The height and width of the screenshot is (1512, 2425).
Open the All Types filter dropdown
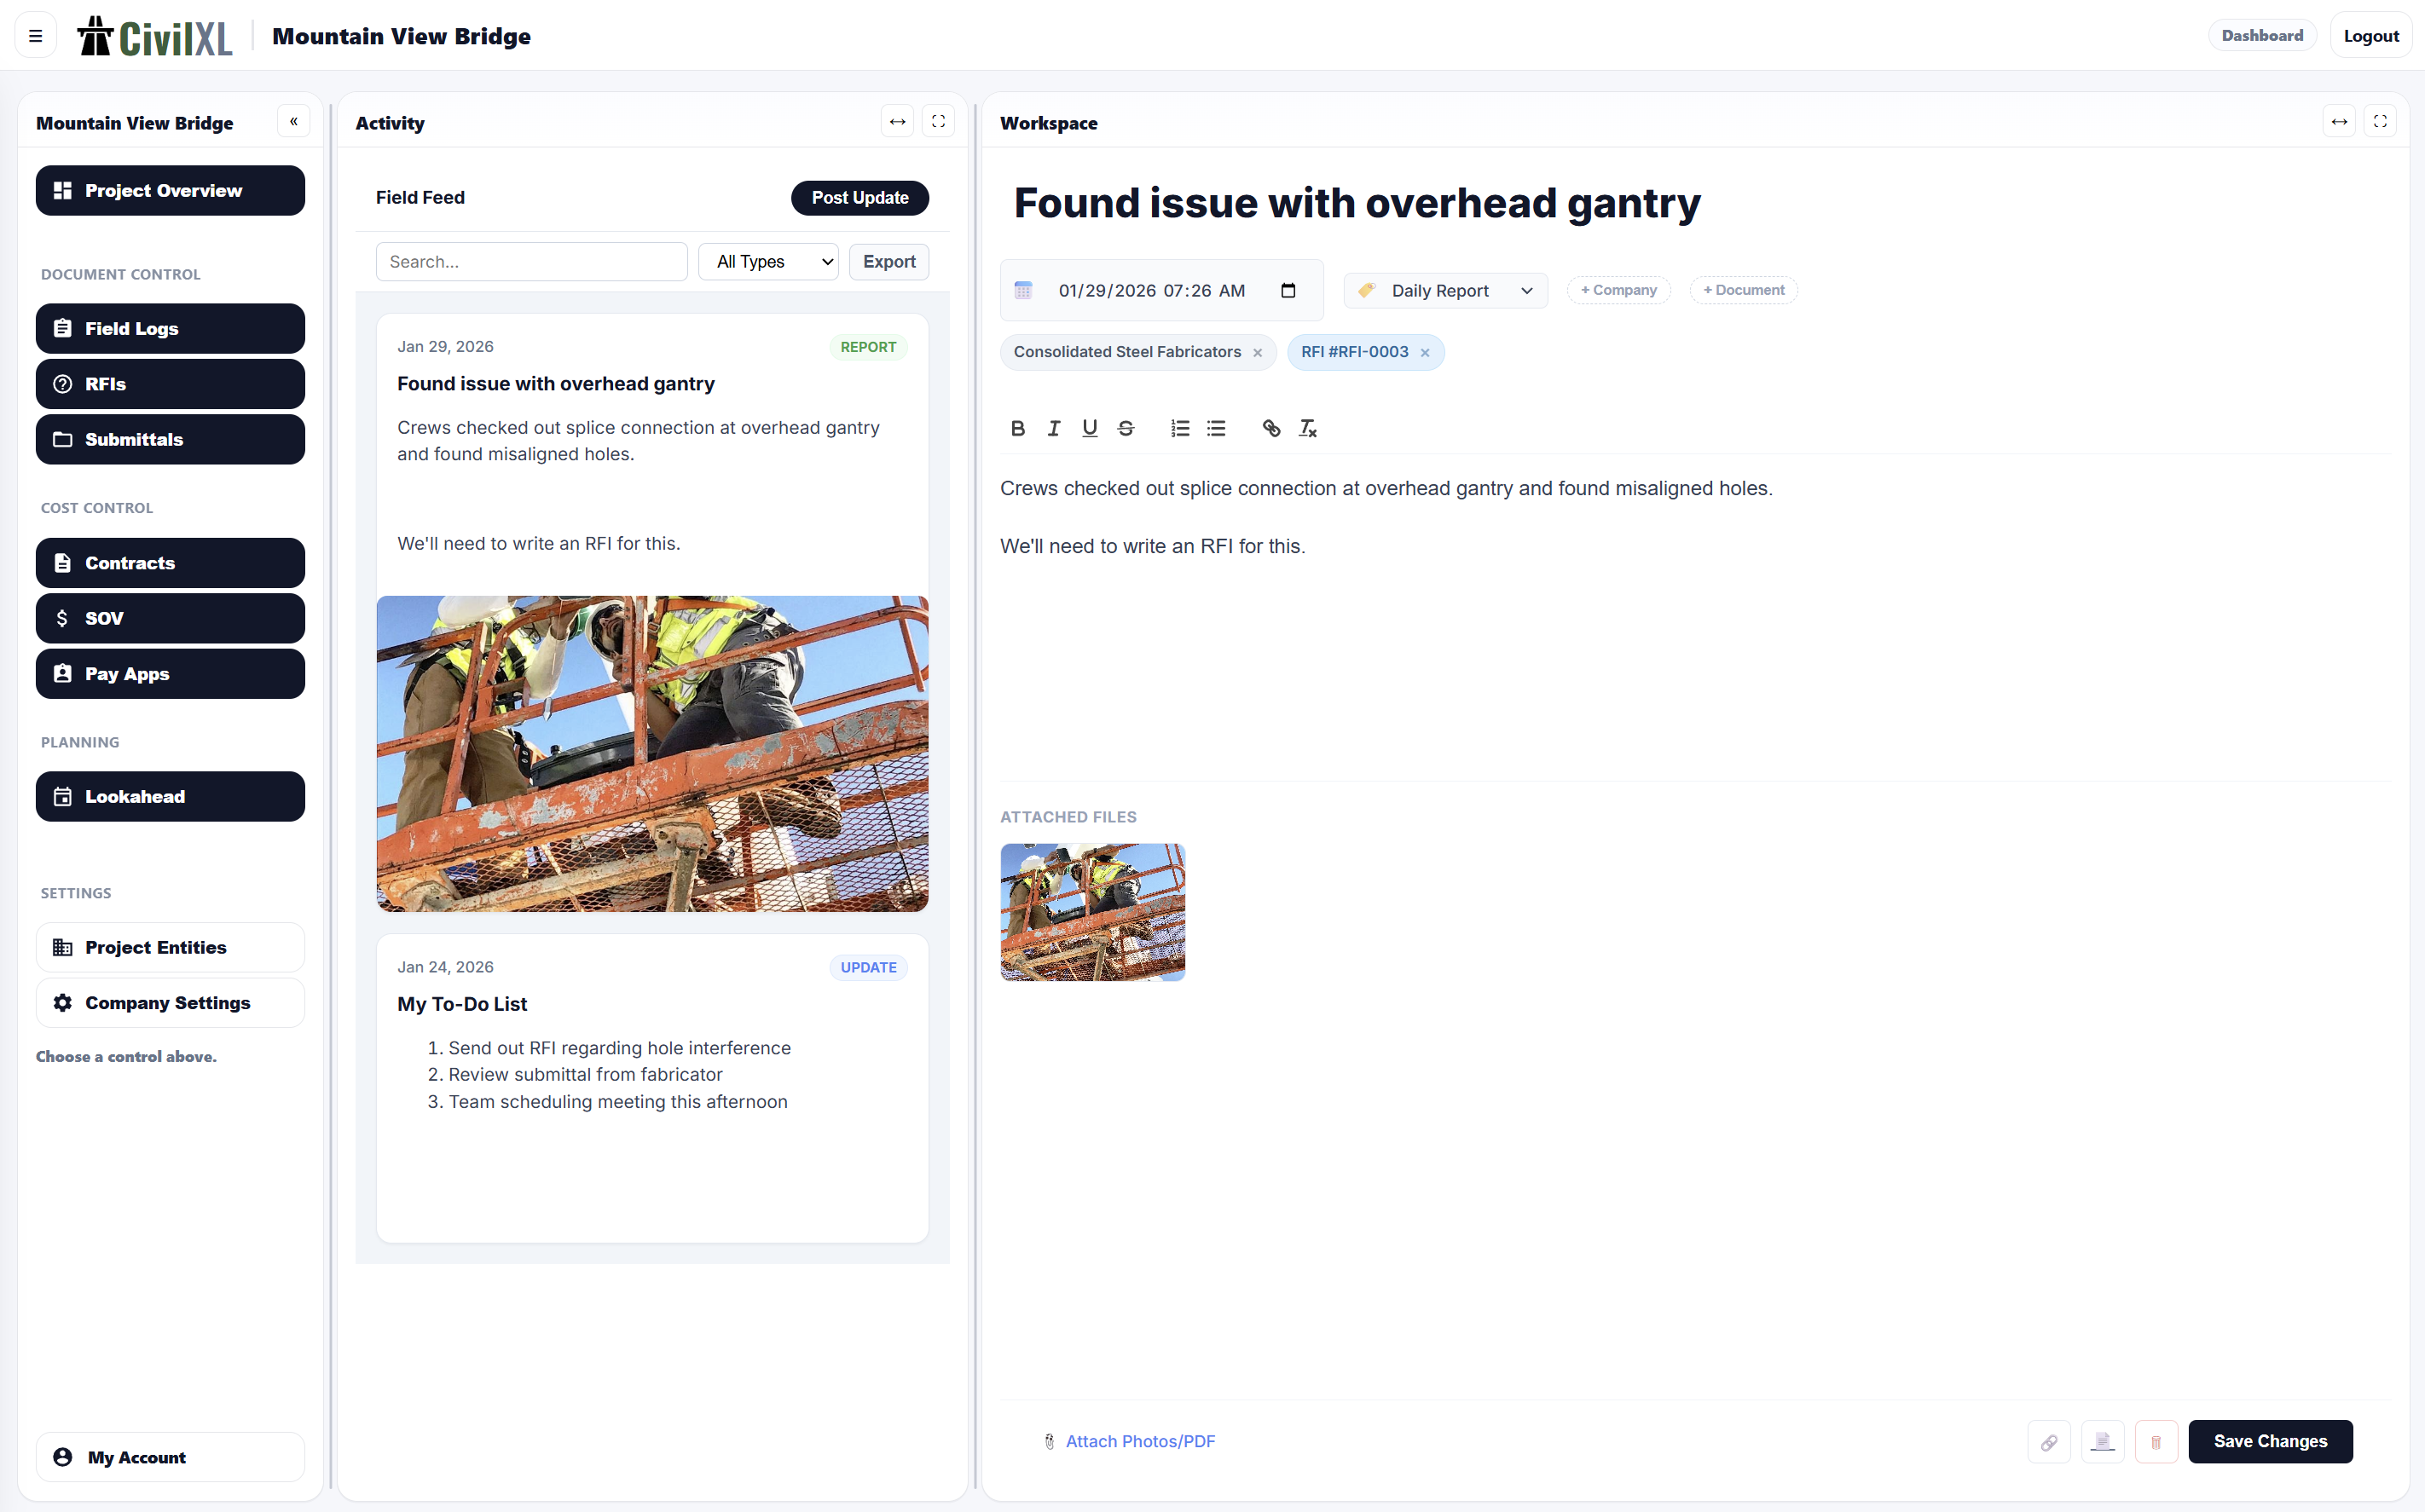click(768, 261)
